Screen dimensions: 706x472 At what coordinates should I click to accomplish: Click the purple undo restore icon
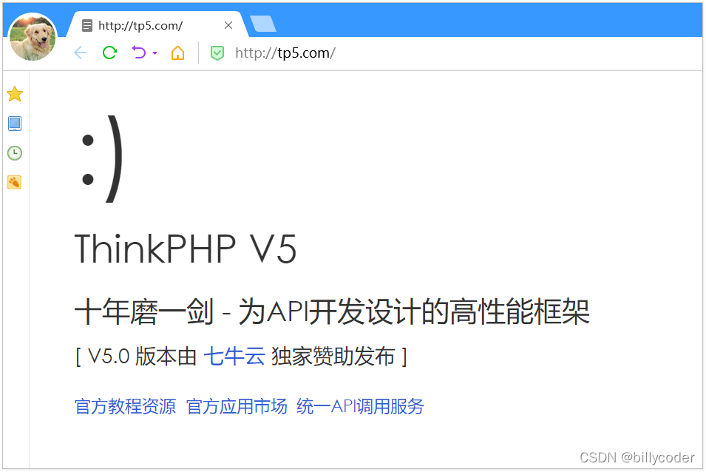click(x=139, y=53)
